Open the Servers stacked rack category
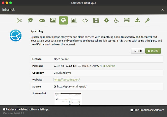Image resolution: width=167 pixels, height=117 pixels. (127, 20)
